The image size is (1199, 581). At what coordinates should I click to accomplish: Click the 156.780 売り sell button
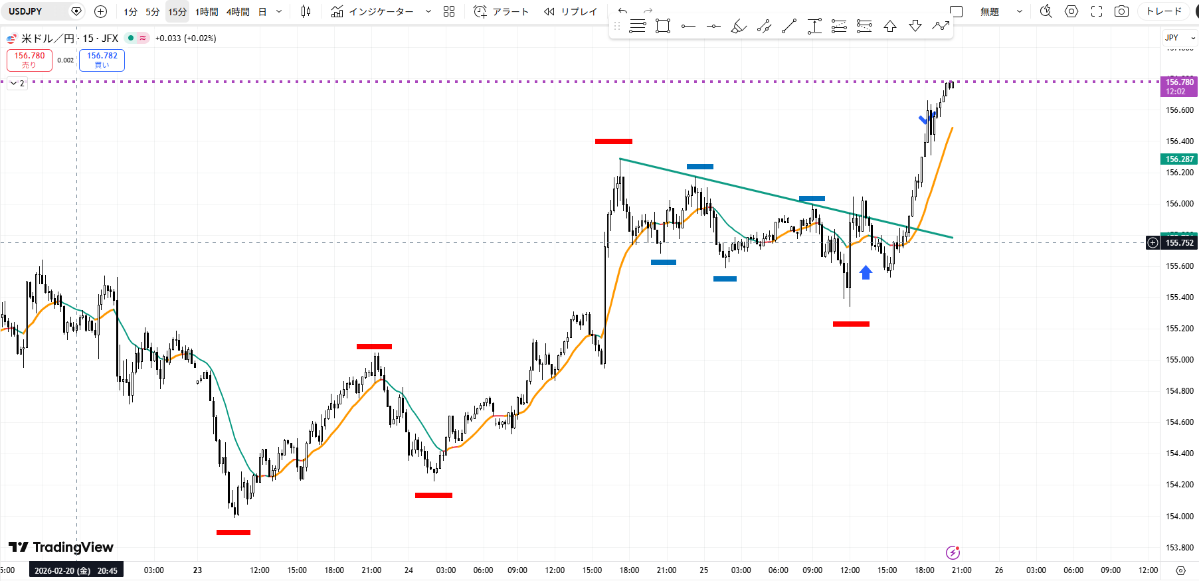pos(29,60)
